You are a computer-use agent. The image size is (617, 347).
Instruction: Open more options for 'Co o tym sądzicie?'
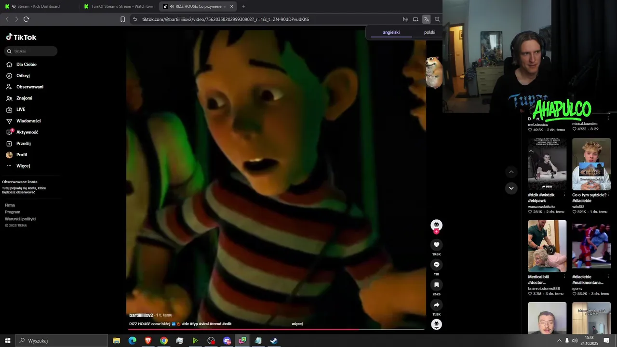[x=609, y=195]
